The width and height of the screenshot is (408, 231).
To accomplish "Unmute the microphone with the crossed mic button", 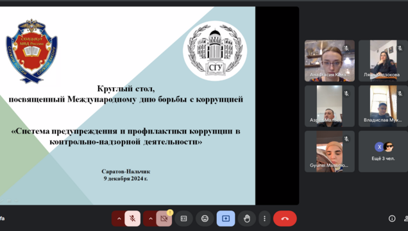I will coord(132,219).
